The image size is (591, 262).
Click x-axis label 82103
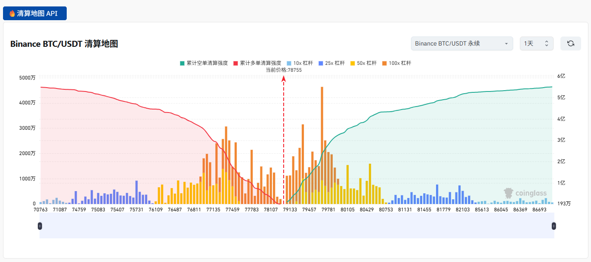tap(463, 210)
